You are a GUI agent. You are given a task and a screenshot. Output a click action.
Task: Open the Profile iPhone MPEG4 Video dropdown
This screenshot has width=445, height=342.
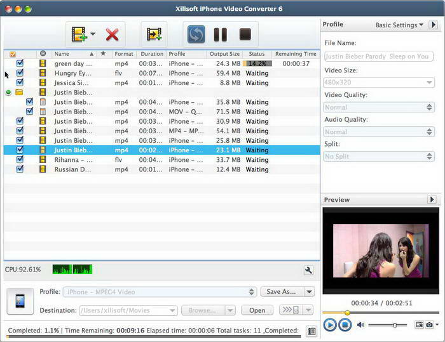click(160, 292)
